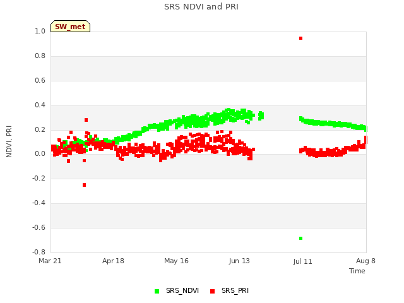Toggle the SRS_PRI legend entry

pos(229,291)
